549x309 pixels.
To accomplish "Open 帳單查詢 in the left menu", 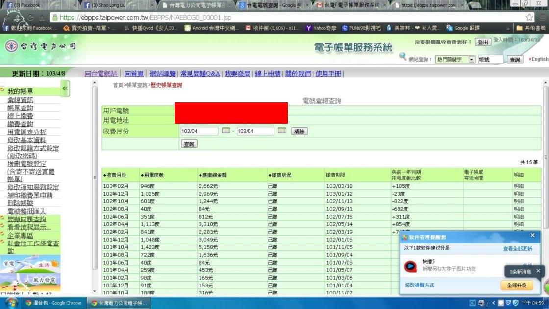I will pyautogui.click(x=21, y=108).
